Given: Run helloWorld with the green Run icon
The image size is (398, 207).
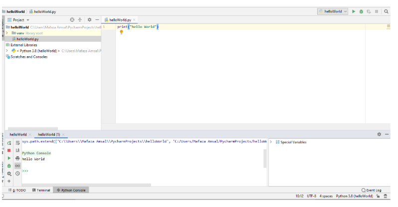Looking at the screenshot, I should [x=353, y=11].
